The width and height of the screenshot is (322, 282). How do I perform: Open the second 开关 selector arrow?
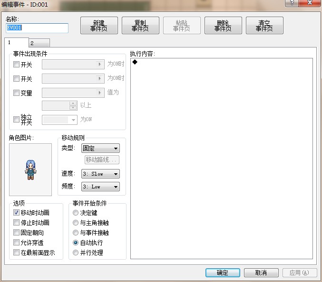[100, 78]
